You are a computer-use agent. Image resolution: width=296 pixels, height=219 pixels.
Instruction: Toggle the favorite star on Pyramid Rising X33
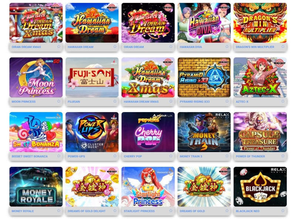(x=227, y=101)
